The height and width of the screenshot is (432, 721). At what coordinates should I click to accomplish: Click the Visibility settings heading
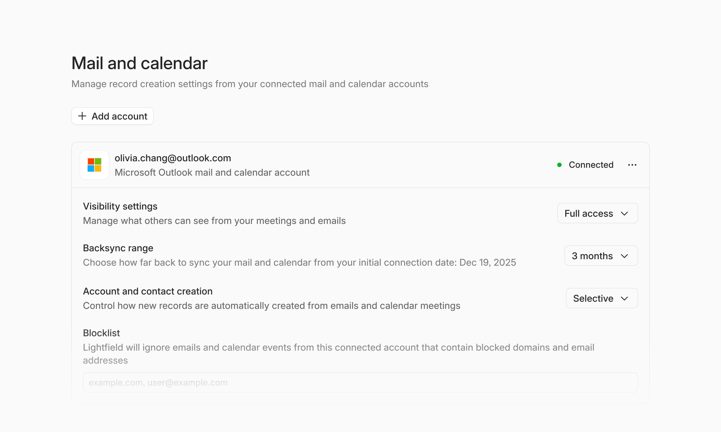coord(120,206)
